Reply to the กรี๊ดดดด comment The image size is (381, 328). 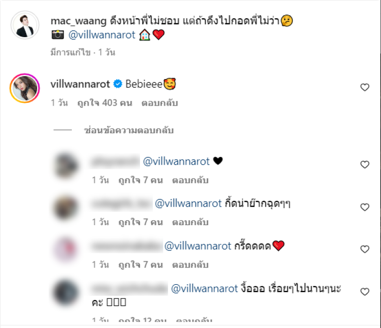click(190, 265)
